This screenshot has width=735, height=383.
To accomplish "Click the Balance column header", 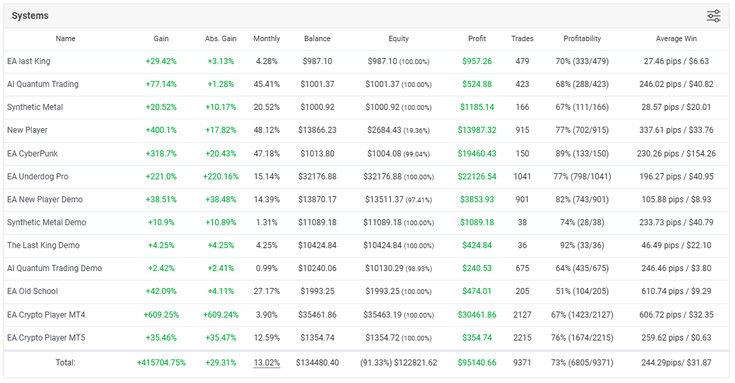I will 317,39.
